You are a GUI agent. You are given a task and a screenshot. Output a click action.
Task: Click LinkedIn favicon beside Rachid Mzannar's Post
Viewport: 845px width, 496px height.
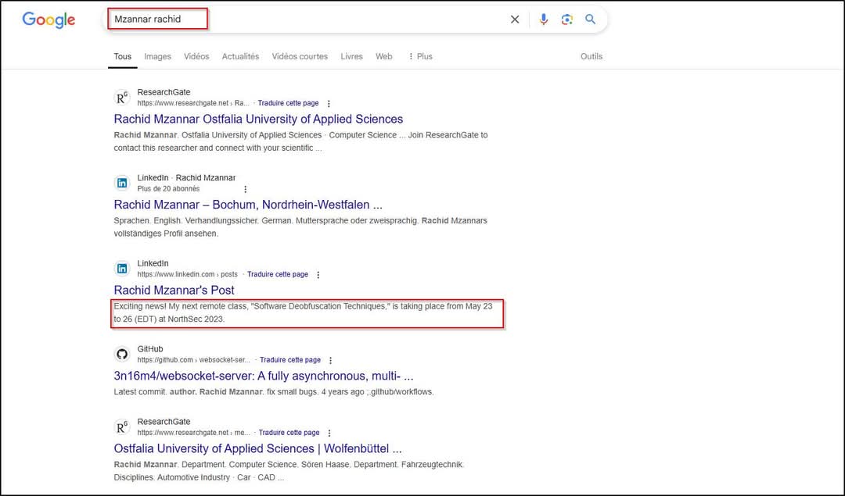tap(122, 269)
